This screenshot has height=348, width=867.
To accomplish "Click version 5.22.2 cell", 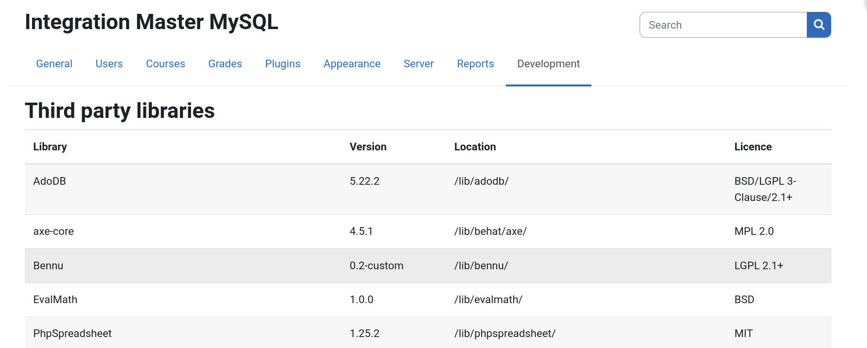I will (364, 181).
